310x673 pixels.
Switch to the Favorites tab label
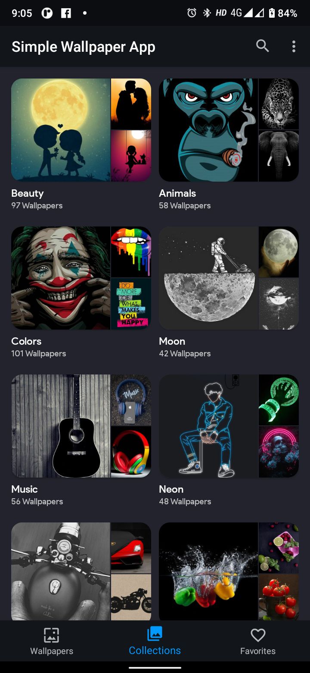(x=258, y=651)
